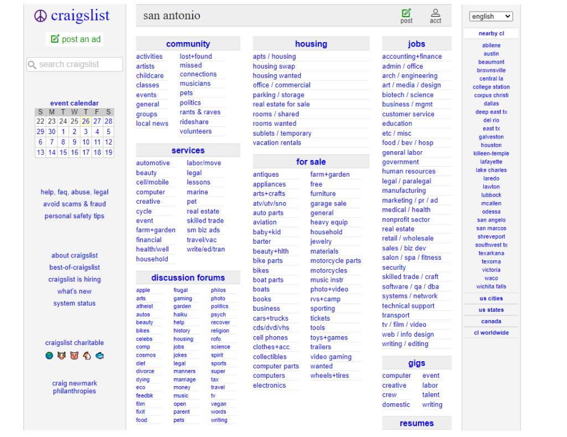The height and width of the screenshot is (437, 567).
Task: Click the fish charity icon
Action: pyautogui.click(x=100, y=356)
